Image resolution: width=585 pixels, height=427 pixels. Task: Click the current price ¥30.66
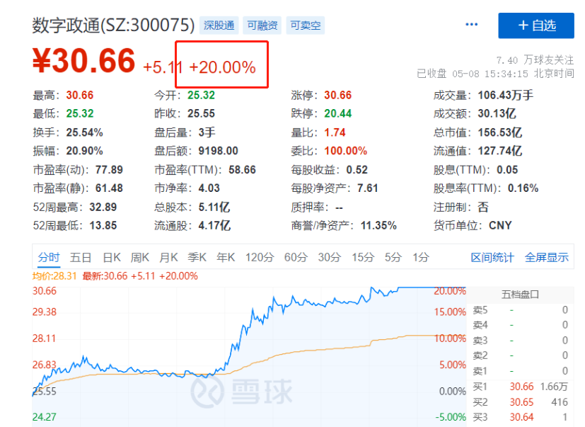(83, 61)
